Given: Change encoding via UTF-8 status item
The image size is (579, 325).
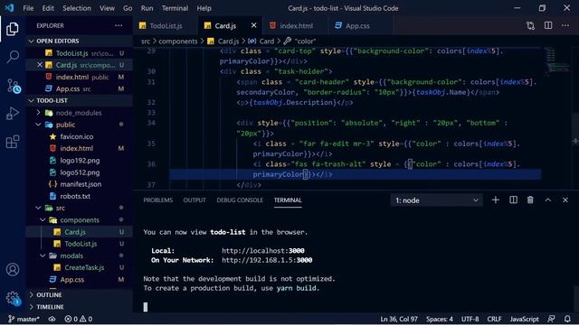Looking at the screenshot, I should 470,319.
